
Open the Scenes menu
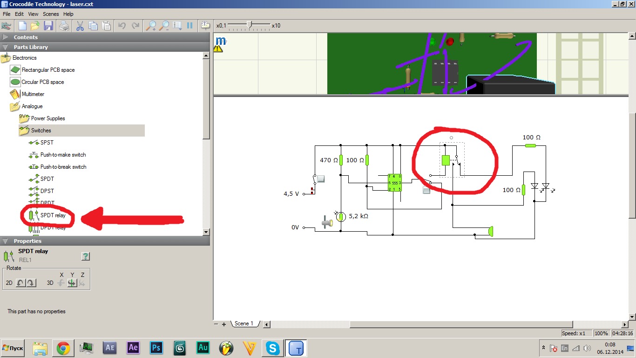(51, 14)
